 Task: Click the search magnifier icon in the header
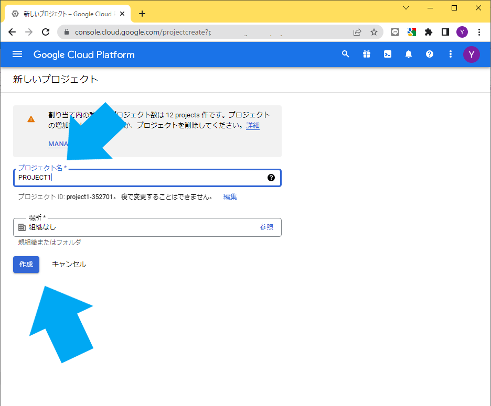coord(345,54)
